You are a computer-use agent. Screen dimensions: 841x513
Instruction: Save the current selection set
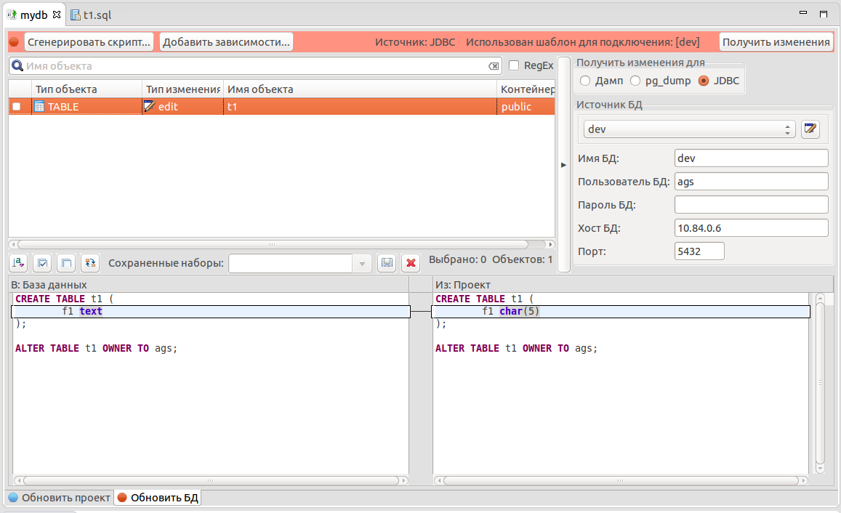click(x=387, y=262)
